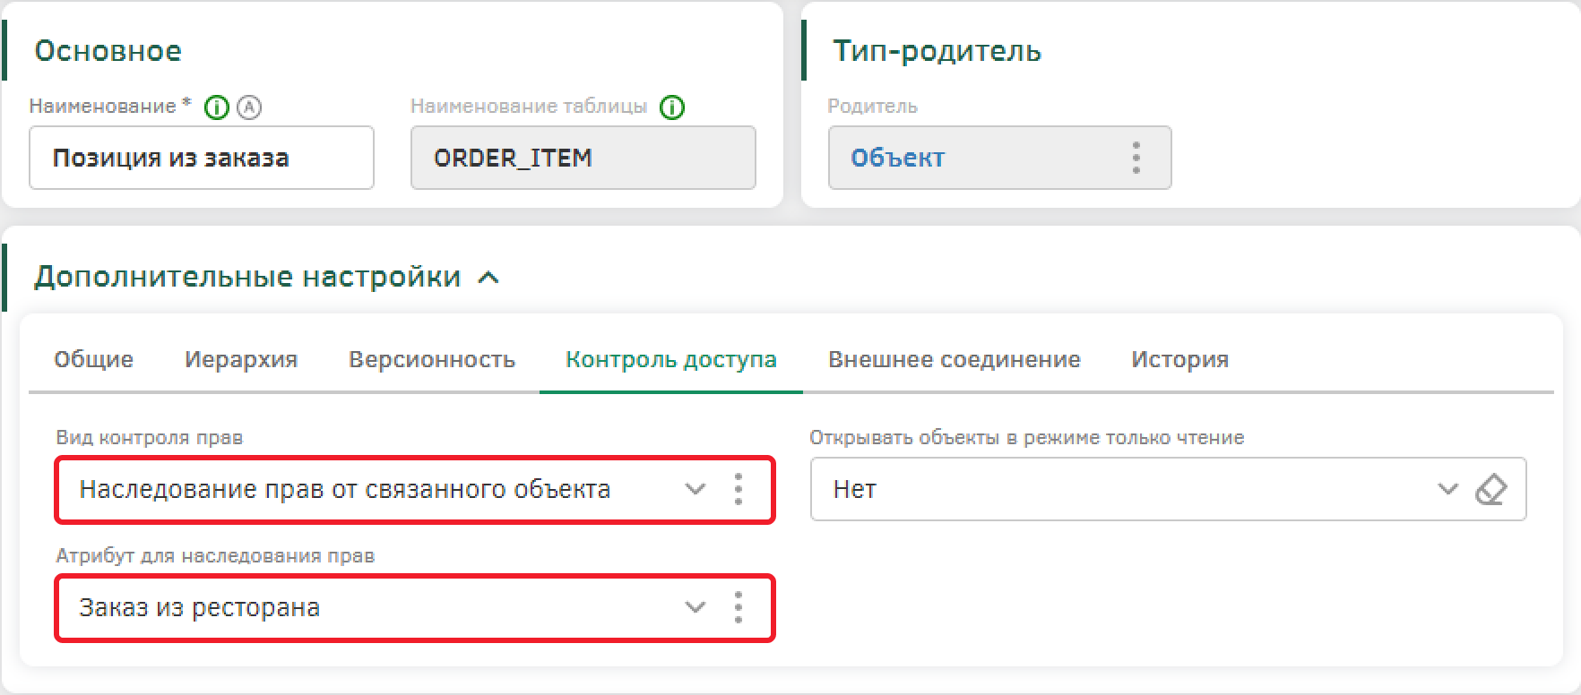This screenshot has width=1581, height=695.
Task: Follow the Объект parent link
Action: coord(897,159)
